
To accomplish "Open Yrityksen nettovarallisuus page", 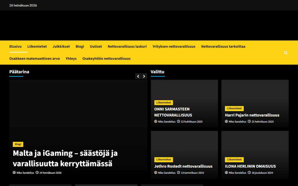I will coord(174,47).
